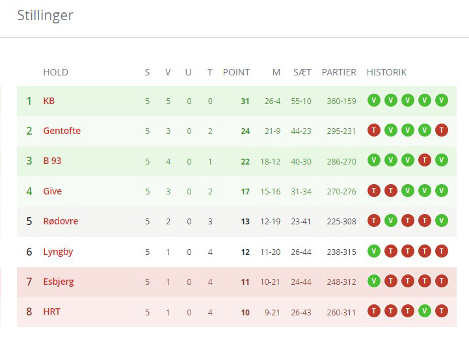The width and height of the screenshot is (469, 344).
Task: Click Lyngby's green V history badge
Action: (x=374, y=251)
